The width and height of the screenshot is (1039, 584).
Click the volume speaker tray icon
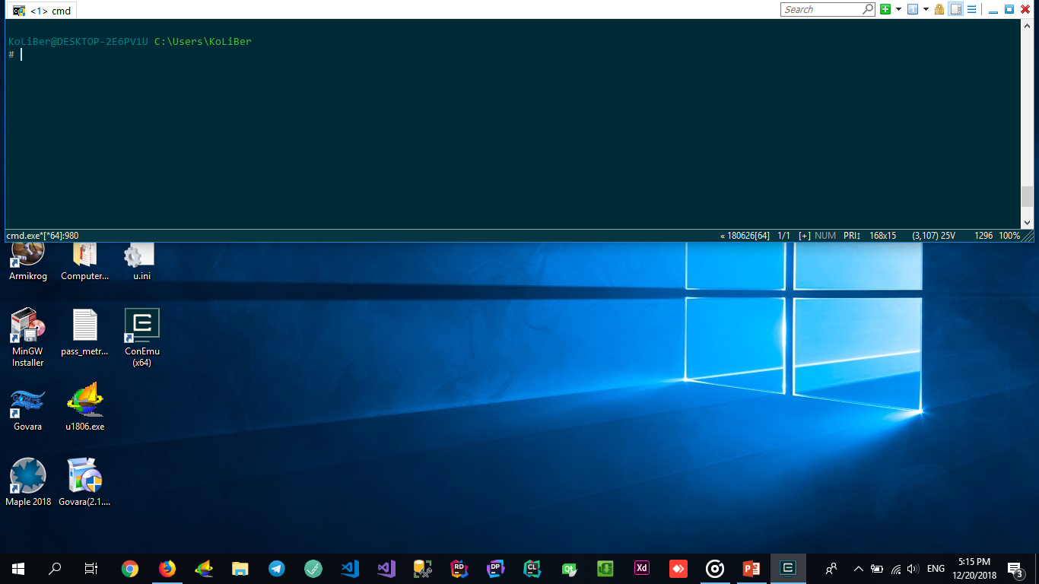coord(913,568)
